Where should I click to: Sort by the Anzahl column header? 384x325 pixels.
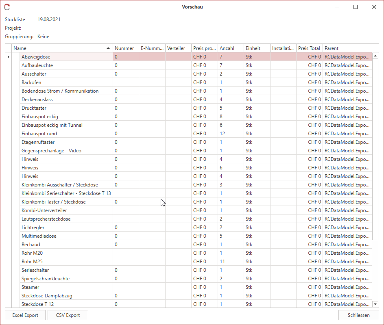[231, 48]
